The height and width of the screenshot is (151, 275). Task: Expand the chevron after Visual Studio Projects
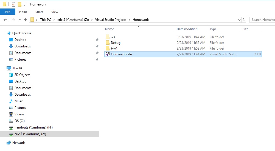click(x=130, y=20)
